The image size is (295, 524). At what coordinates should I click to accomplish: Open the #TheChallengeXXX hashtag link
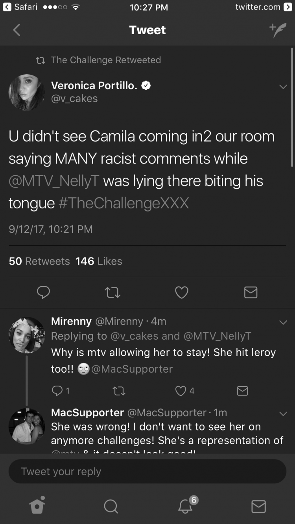[x=124, y=203]
